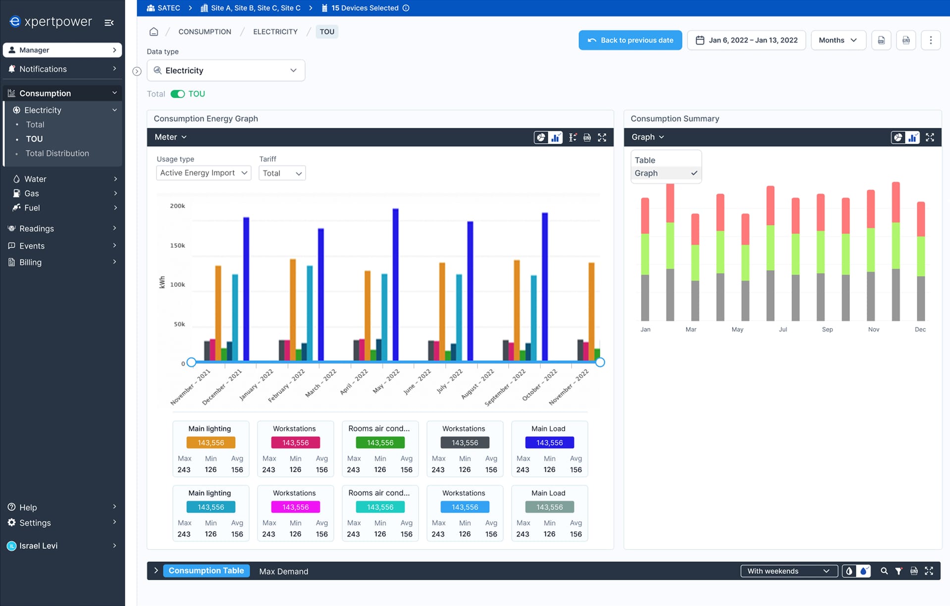Open the date range picker field
The height and width of the screenshot is (606, 950).
[x=746, y=40]
